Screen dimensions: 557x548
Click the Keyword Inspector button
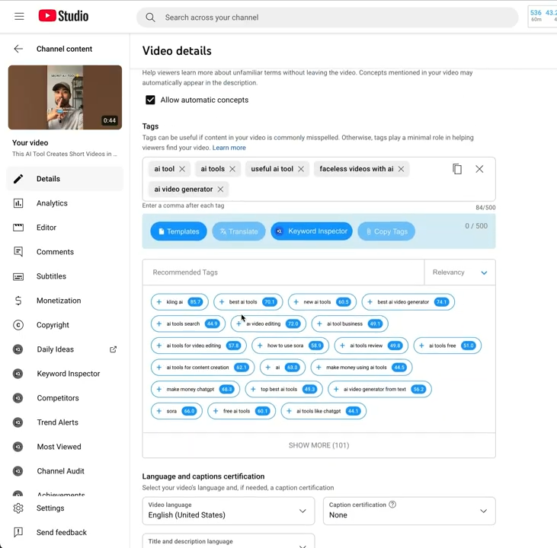click(x=312, y=231)
